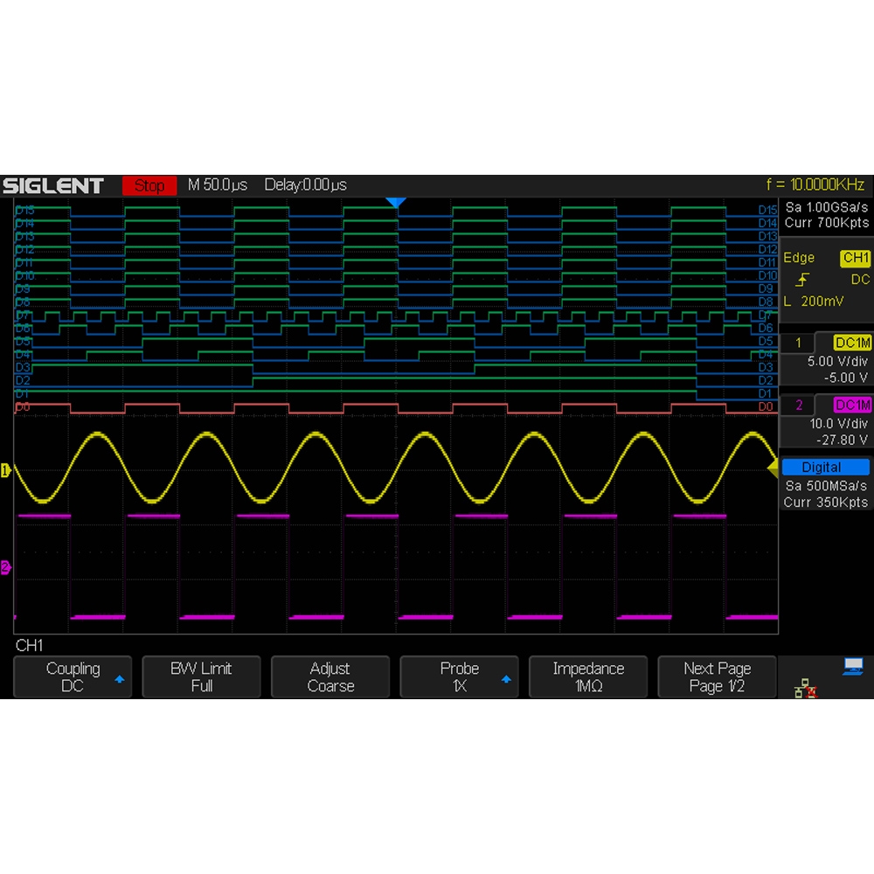Switch the Impedance 1MΩ setting
The width and height of the screenshot is (874, 874).
(x=588, y=677)
